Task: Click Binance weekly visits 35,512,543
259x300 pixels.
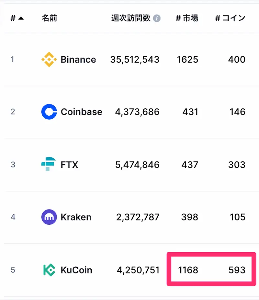Action: (135, 59)
